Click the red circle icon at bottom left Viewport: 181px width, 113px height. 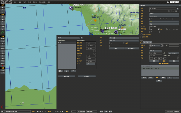pyautogui.click(x=3, y=107)
